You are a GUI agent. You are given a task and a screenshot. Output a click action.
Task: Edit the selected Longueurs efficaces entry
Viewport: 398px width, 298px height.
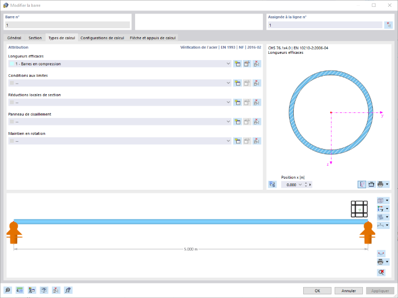[247, 64]
